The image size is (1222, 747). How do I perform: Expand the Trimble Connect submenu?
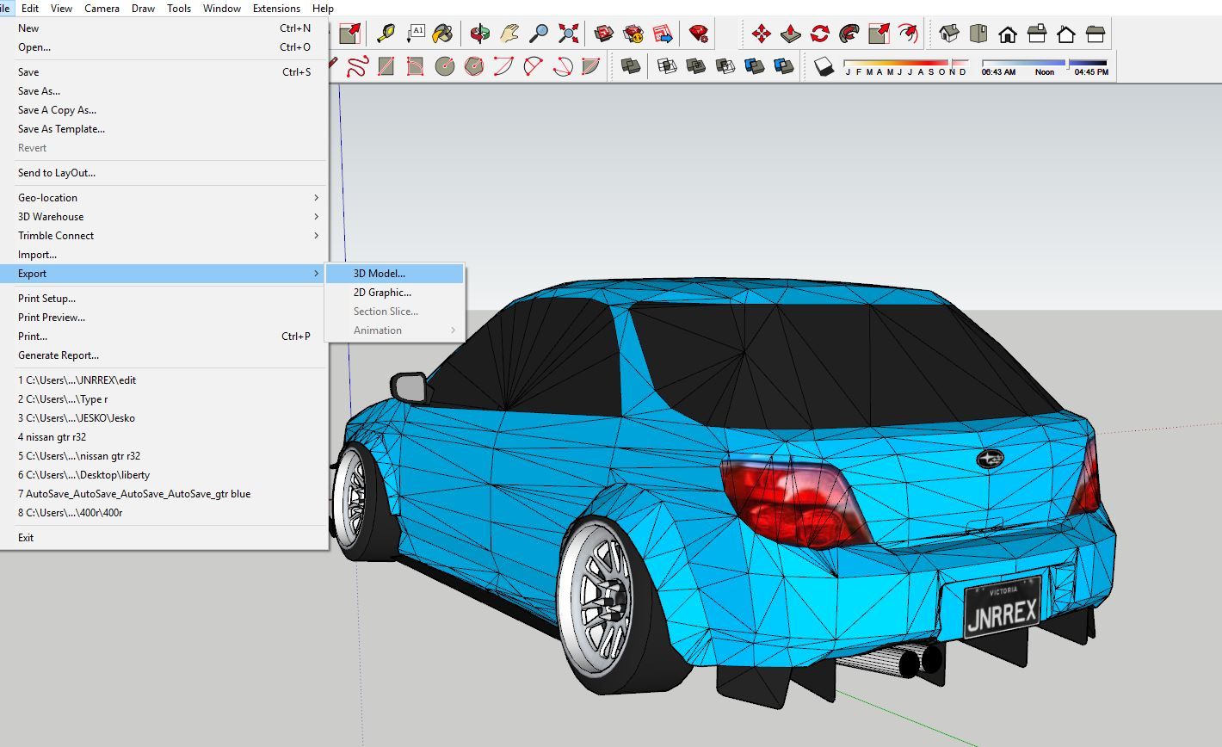coord(56,235)
